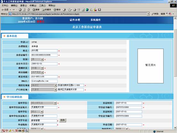Click the page icon in the address bar
The image size is (177, 133).
(x=10, y=14)
